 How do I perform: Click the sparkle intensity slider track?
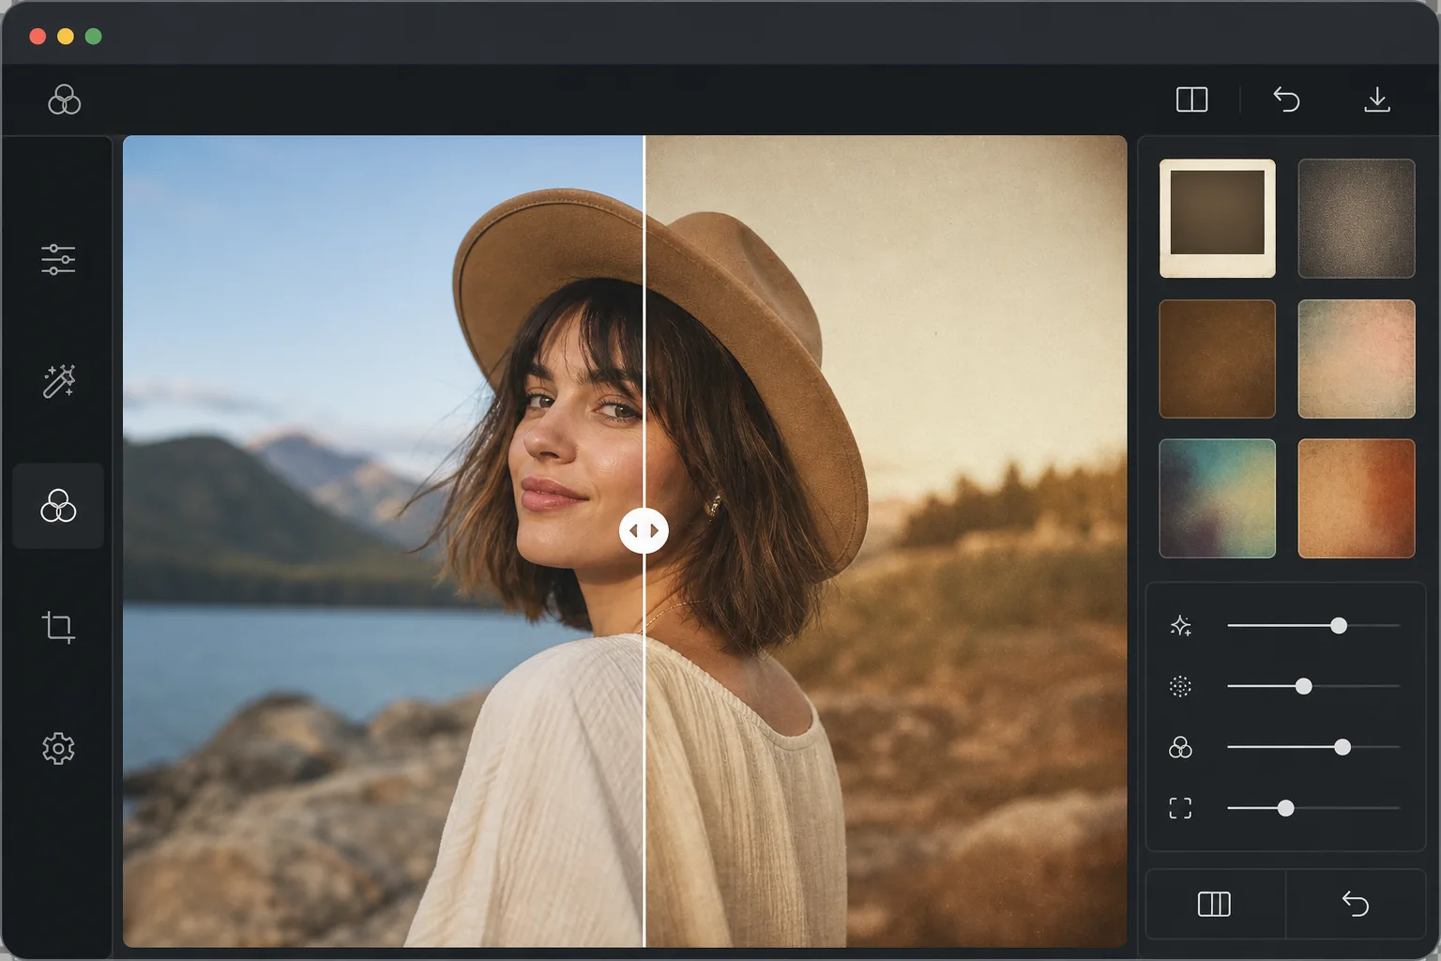coord(1313,625)
